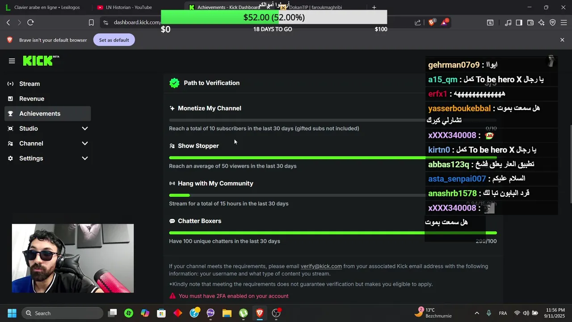The image size is (572, 322).
Task: Open a new browser tab
Action: pos(374,7)
